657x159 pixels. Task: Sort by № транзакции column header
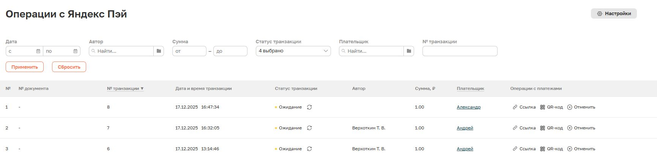125,89
